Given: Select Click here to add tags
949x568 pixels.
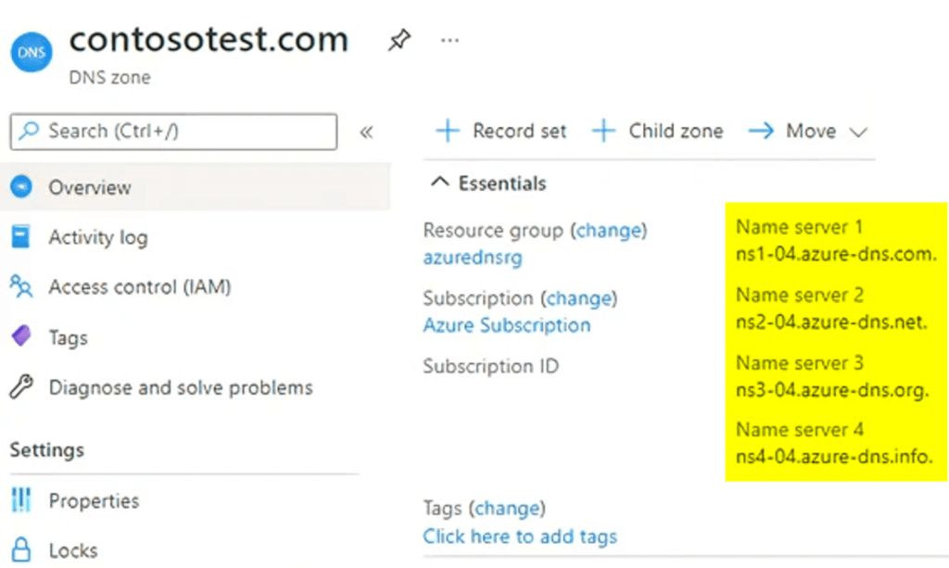Looking at the screenshot, I should click(520, 536).
